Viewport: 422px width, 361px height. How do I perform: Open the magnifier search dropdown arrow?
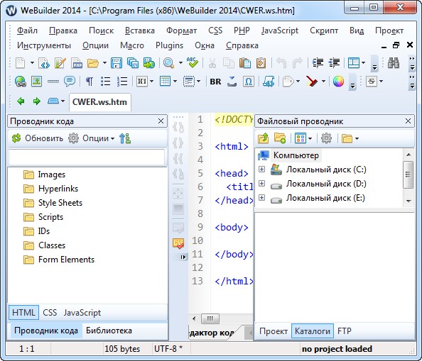[x=180, y=63]
